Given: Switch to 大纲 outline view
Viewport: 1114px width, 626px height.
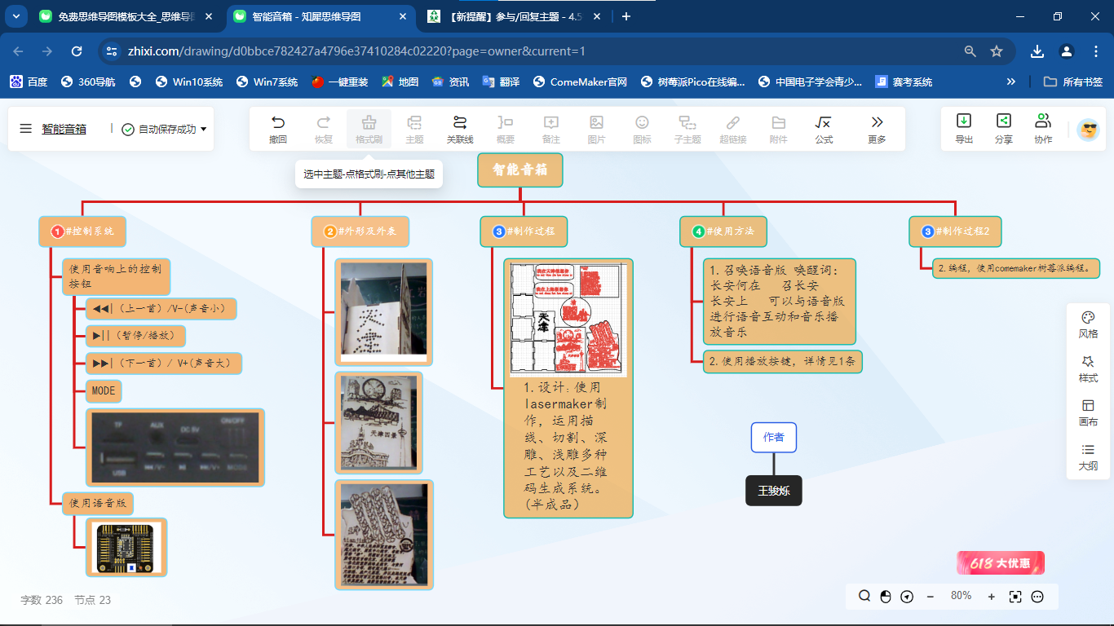Looking at the screenshot, I should (1088, 457).
